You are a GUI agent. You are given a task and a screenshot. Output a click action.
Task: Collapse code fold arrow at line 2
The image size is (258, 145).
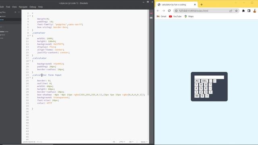point(30,16)
